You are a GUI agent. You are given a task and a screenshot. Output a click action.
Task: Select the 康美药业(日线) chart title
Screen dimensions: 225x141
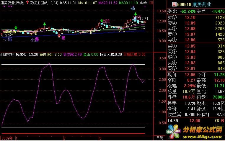(12, 3)
